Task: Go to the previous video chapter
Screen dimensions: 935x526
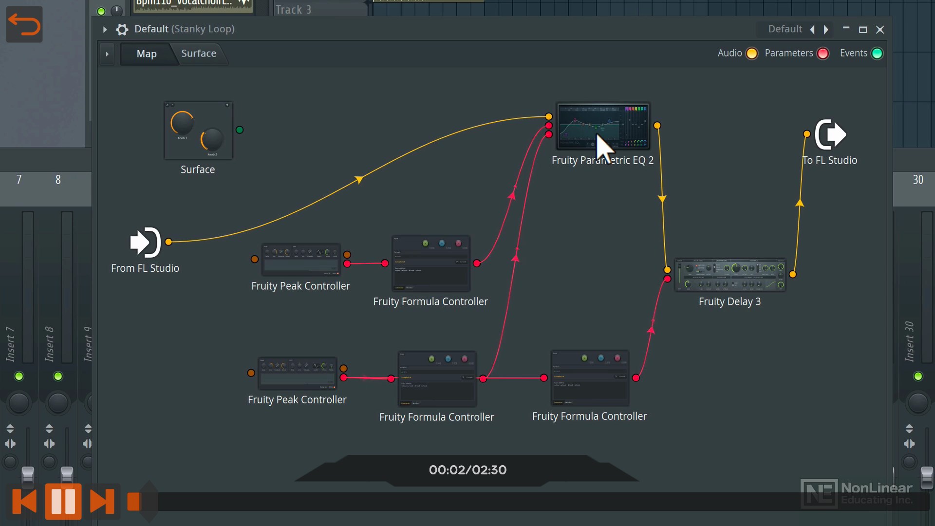Action: [24, 501]
